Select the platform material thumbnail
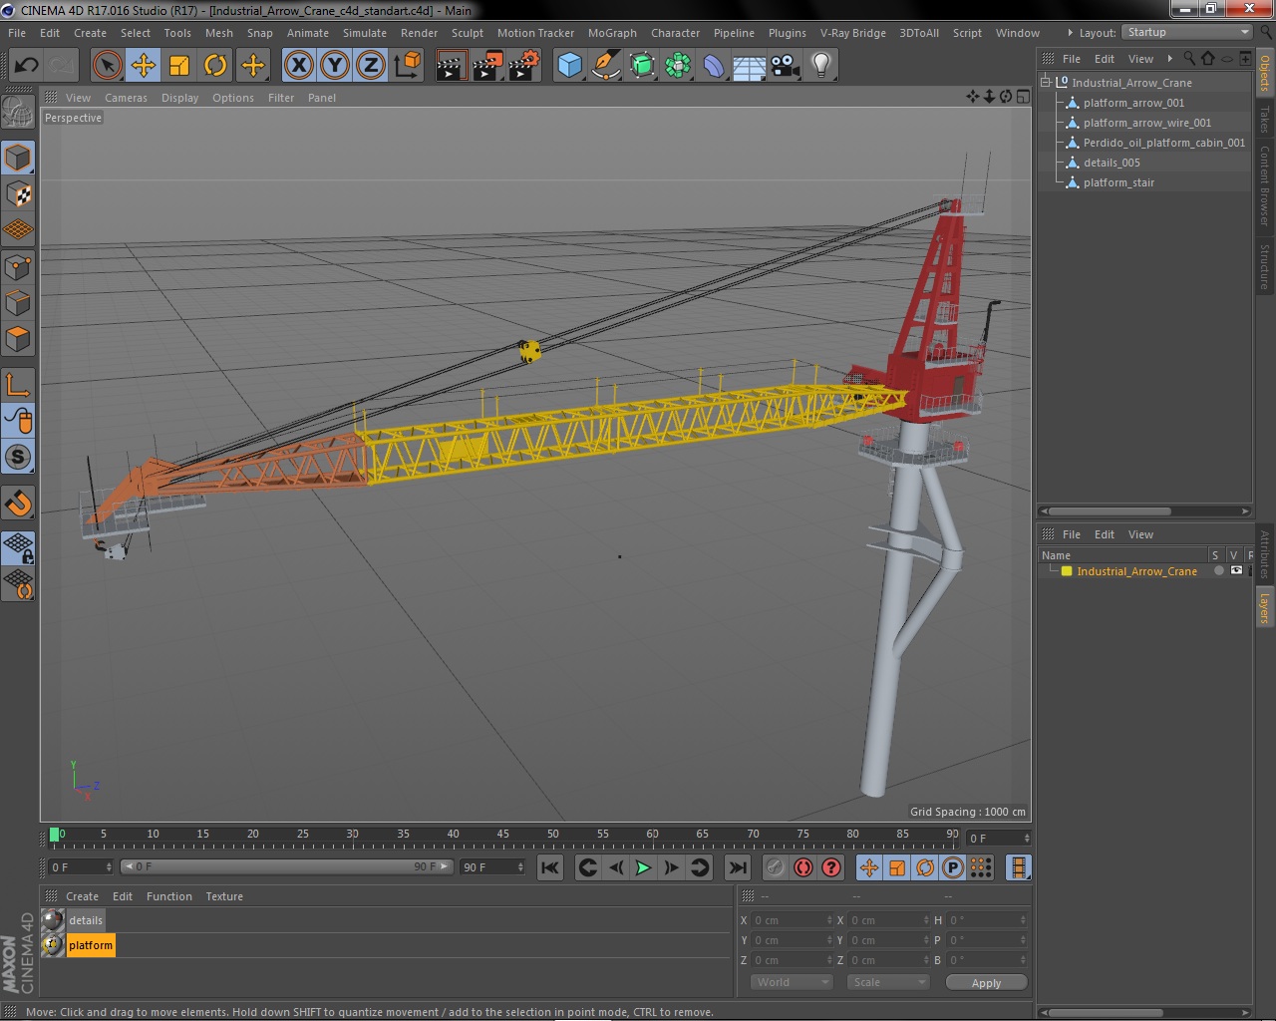1276x1021 pixels. pos(53,945)
